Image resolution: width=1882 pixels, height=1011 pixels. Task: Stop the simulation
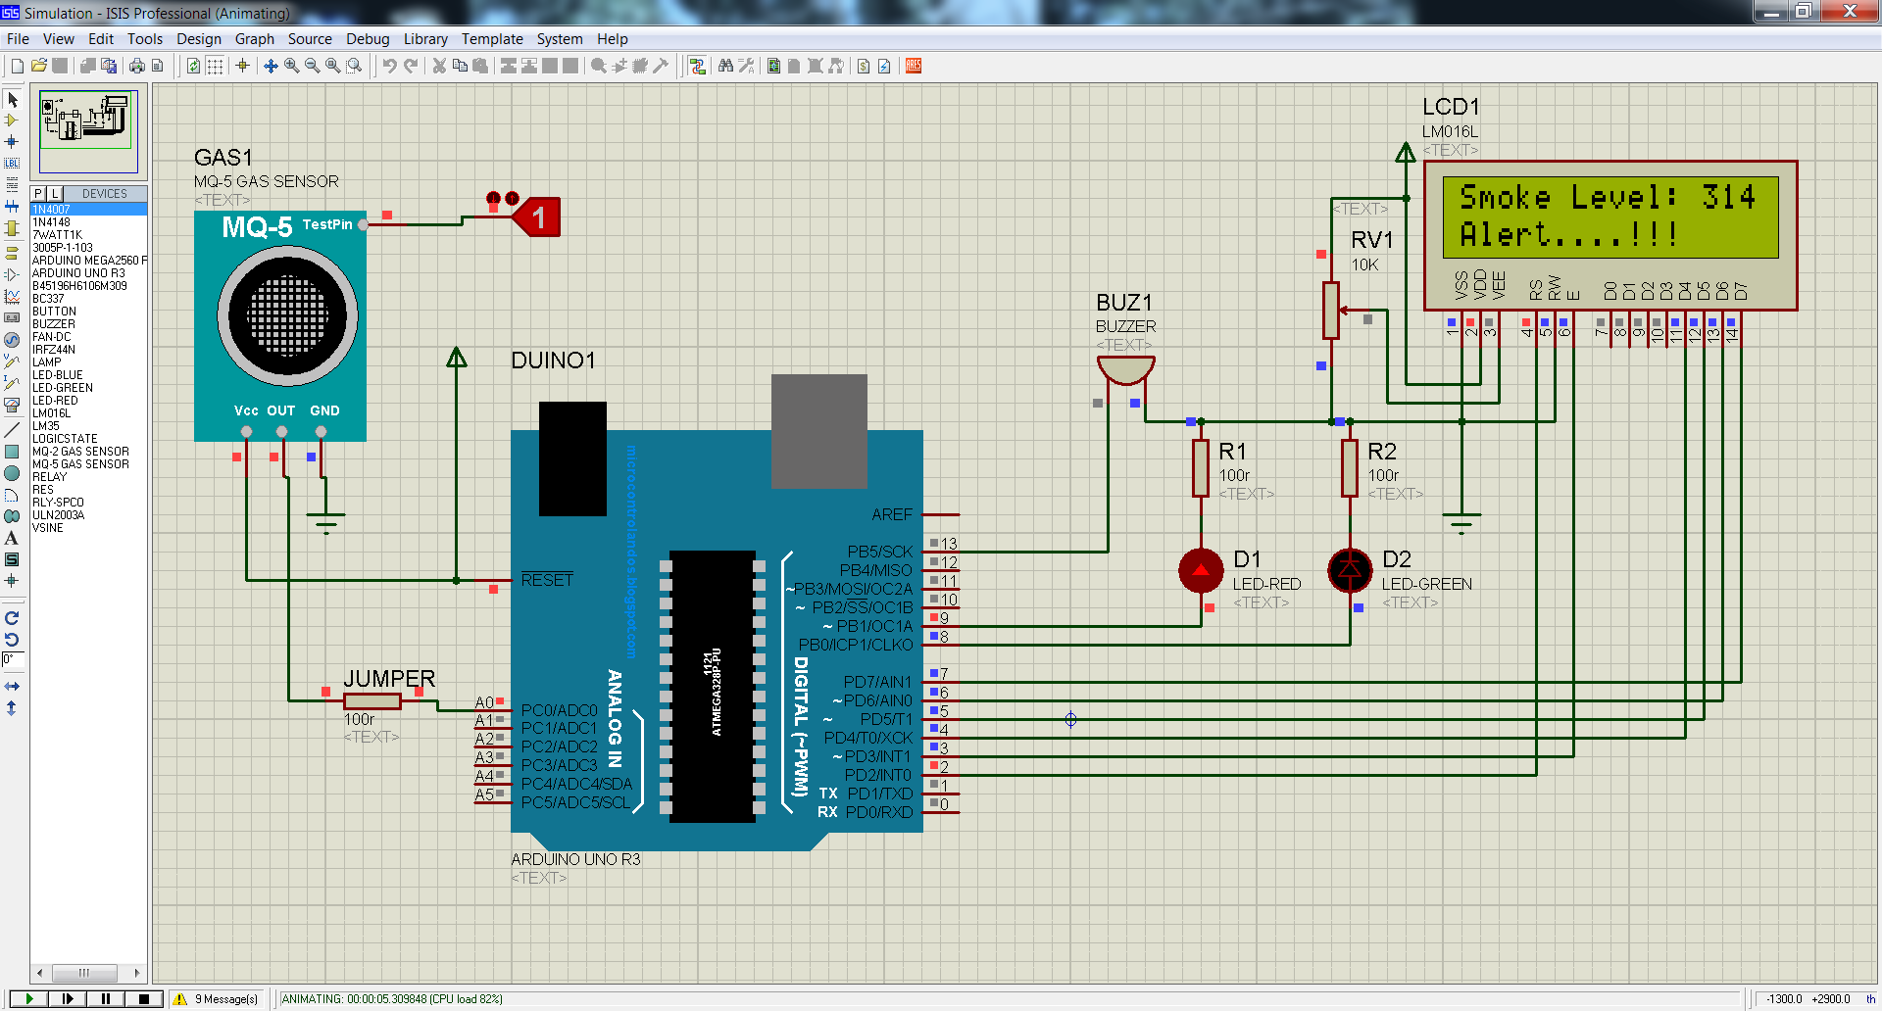pos(144,999)
